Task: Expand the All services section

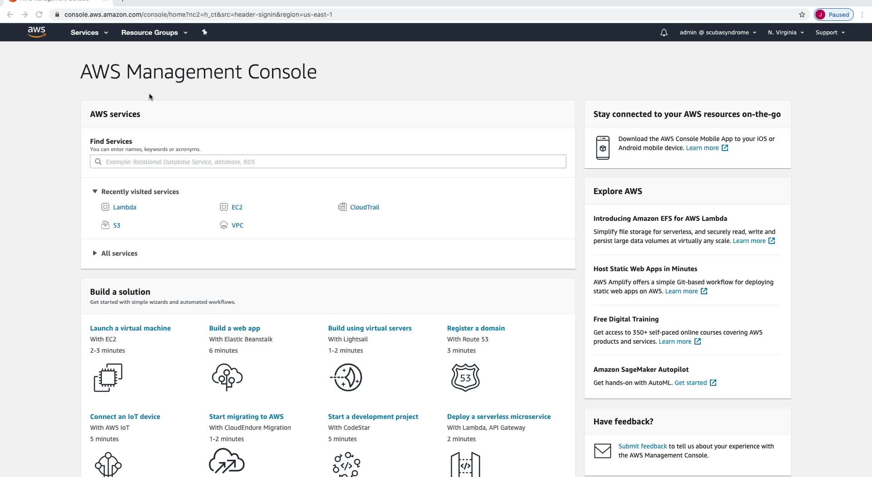Action: (95, 253)
